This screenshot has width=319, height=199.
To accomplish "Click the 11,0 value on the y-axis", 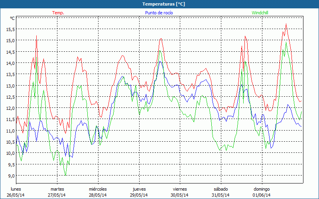I will pos(10,131).
